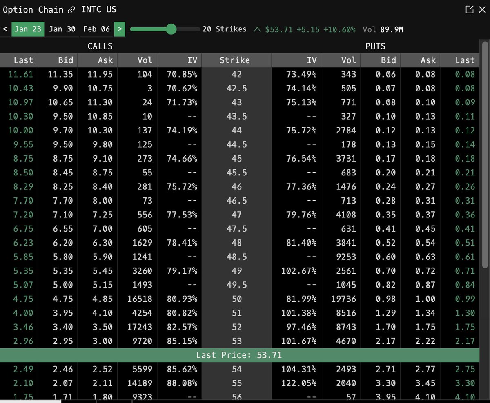Select strike 54 row
490x403 pixels.
pyautogui.click(x=240, y=369)
